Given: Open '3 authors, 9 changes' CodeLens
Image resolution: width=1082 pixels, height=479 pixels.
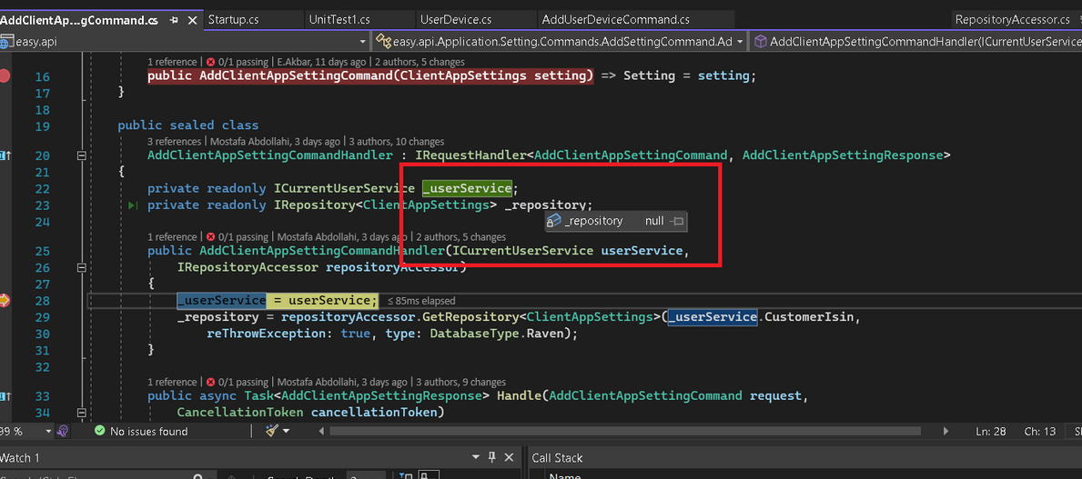Looking at the screenshot, I should pos(461,382).
